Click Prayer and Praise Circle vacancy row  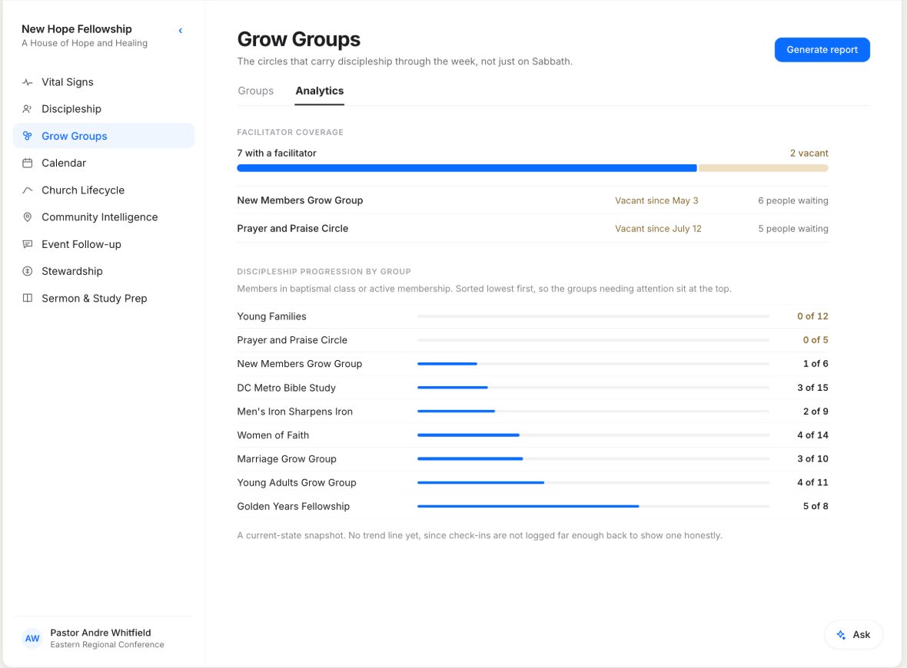pyautogui.click(x=533, y=228)
